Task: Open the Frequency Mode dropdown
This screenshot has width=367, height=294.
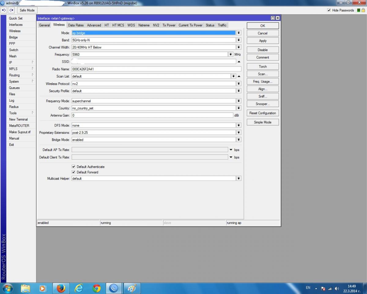Action: click(x=239, y=101)
